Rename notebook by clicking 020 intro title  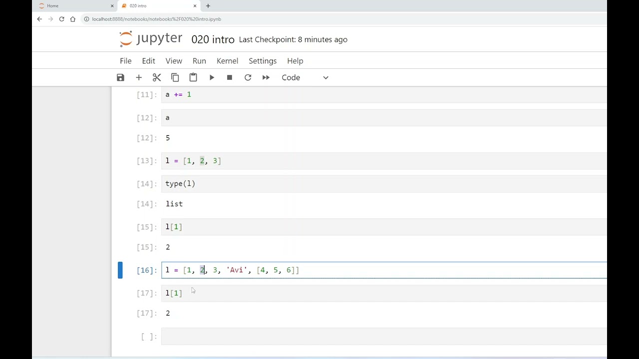213,39
